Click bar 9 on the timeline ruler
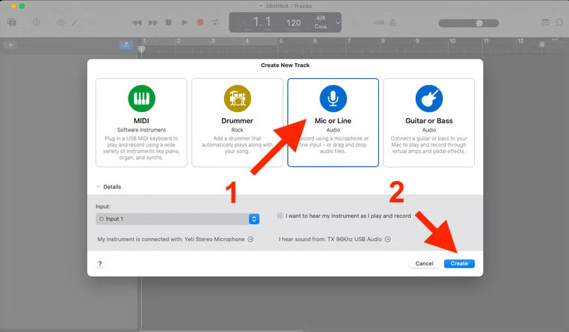Image resolution: width=569 pixels, height=332 pixels. [x=417, y=41]
